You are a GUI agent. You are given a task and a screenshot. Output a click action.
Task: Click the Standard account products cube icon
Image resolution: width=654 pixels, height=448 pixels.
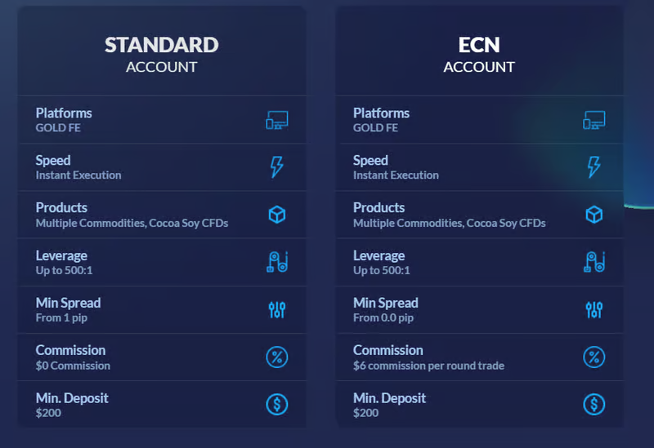277,215
